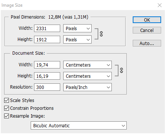The image size is (166, 134).
Task: Click the document size chain link icon
Action: 122,70
